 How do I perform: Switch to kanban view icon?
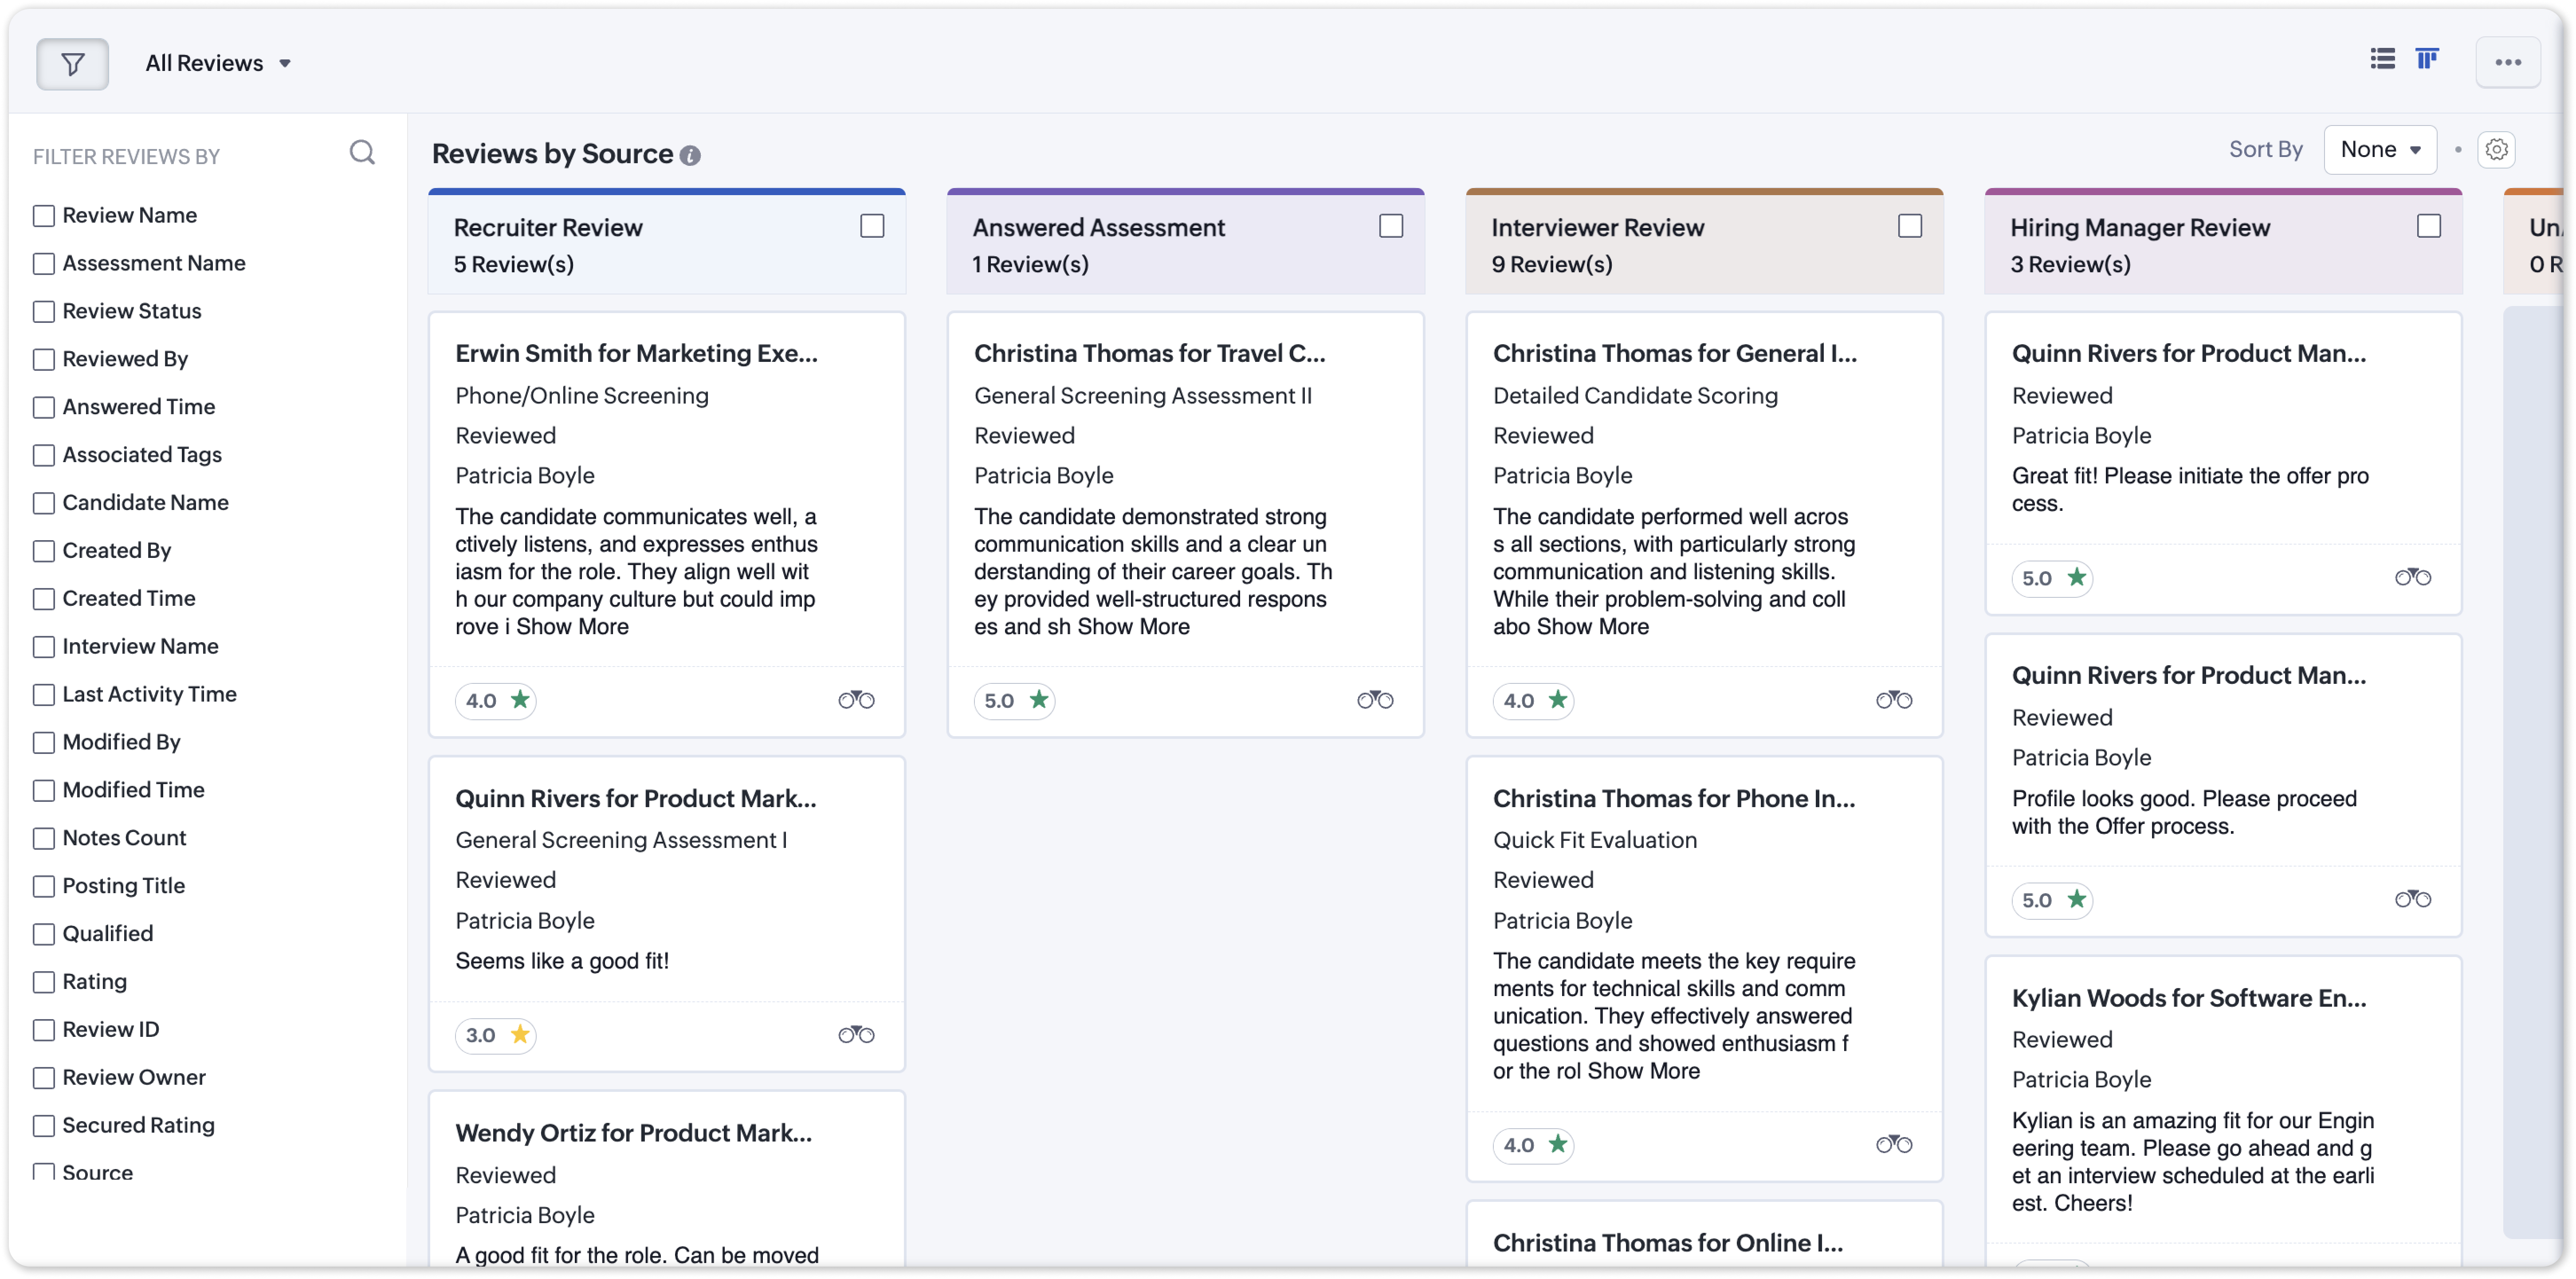coord(2427,59)
